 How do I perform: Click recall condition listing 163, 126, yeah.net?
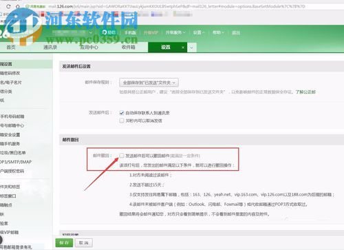pyautogui.click(x=232, y=195)
